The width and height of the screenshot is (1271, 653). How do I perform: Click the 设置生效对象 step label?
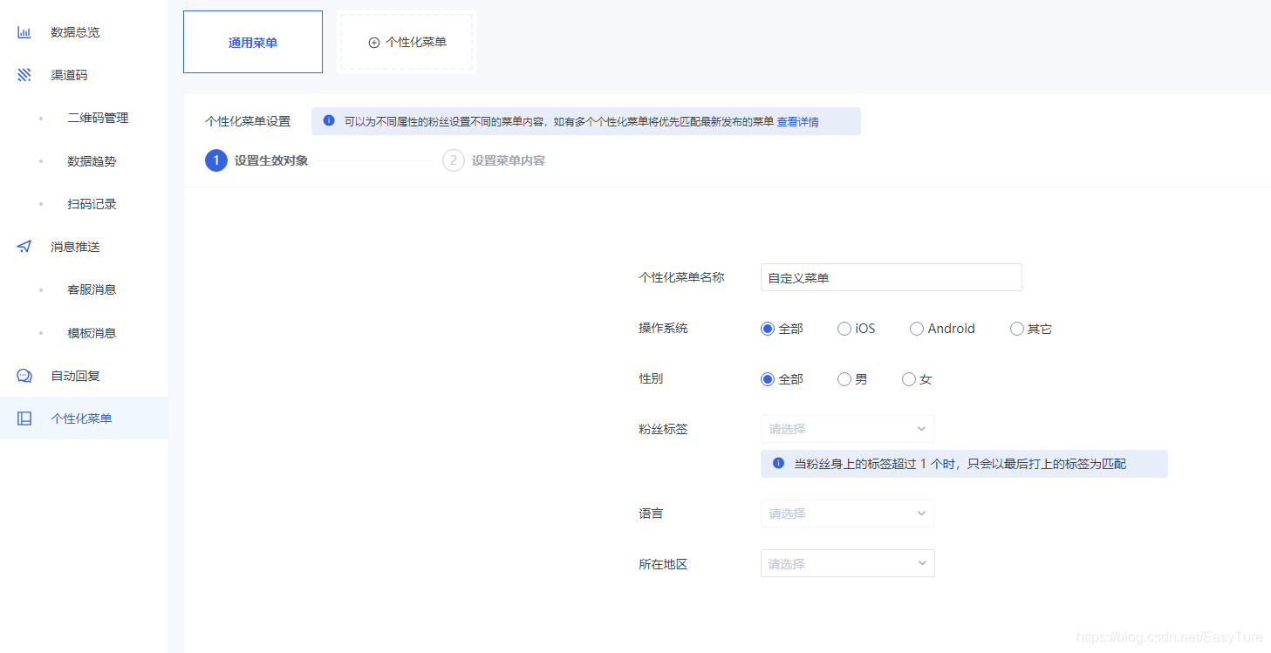click(x=271, y=160)
